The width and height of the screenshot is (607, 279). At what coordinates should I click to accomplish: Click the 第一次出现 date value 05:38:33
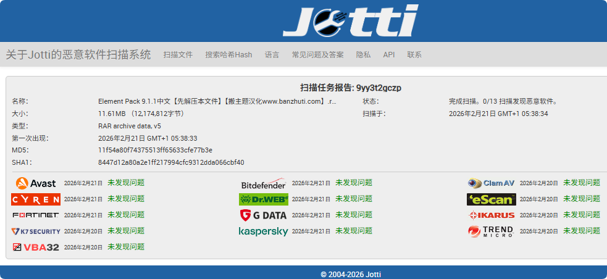(148, 138)
